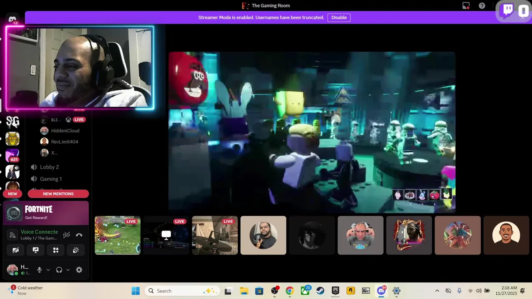Click the main LEGO game stream view
Image resolution: width=532 pixels, height=299 pixels.
312,132
